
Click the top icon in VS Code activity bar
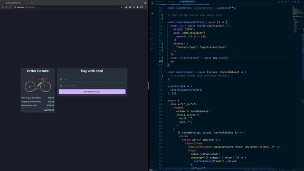pyautogui.click(x=152, y=3)
